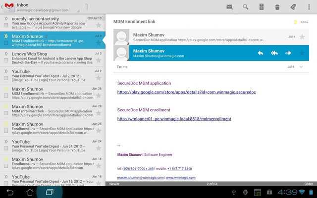This screenshot has height=198, width=317.
Task: Go to the Newer conversation
Action: click(114, 184)
